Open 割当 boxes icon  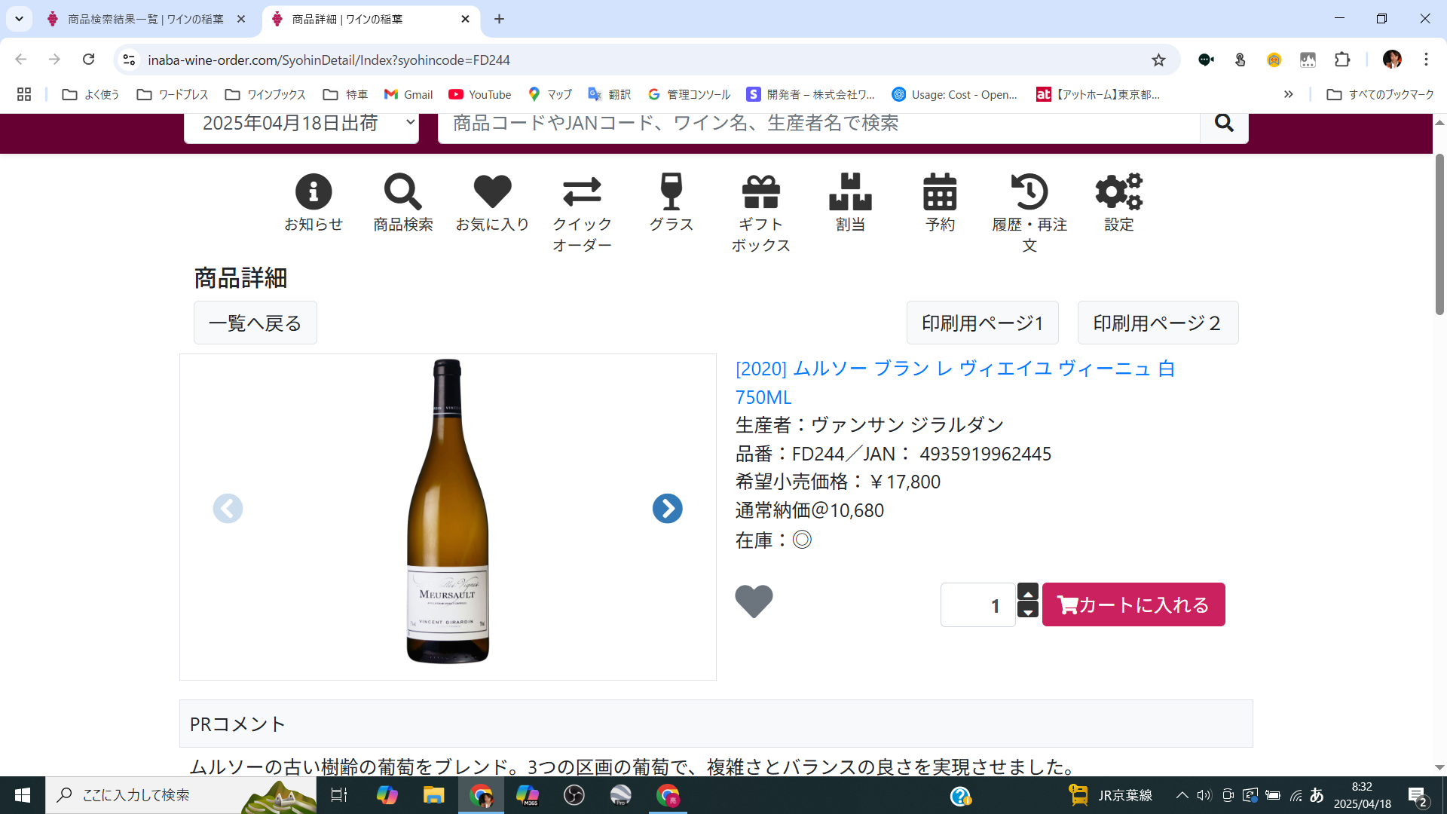tap(850, 191)
